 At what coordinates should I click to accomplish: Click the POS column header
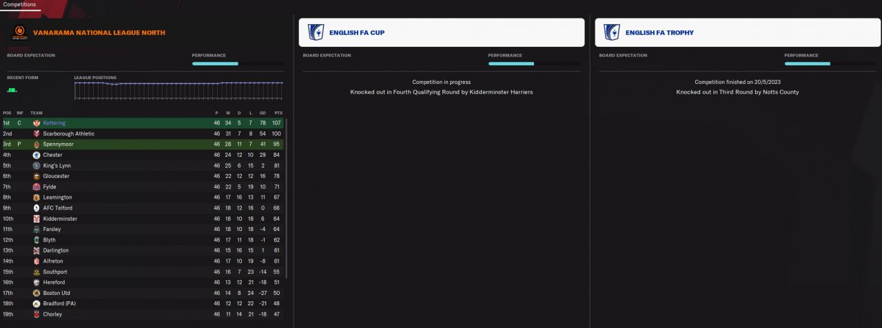pos(7,113)
